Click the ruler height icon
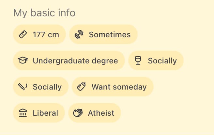 [x=23, y=34]
